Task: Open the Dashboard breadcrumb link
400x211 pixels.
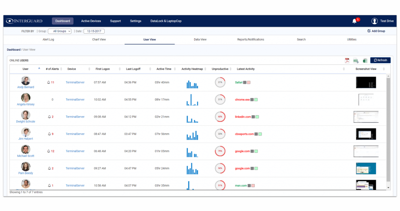Action: coord(14,50)
